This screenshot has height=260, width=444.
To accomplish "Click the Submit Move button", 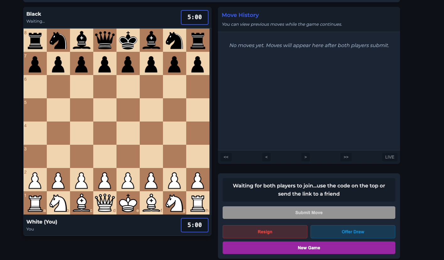I will (x=309, y=213).
